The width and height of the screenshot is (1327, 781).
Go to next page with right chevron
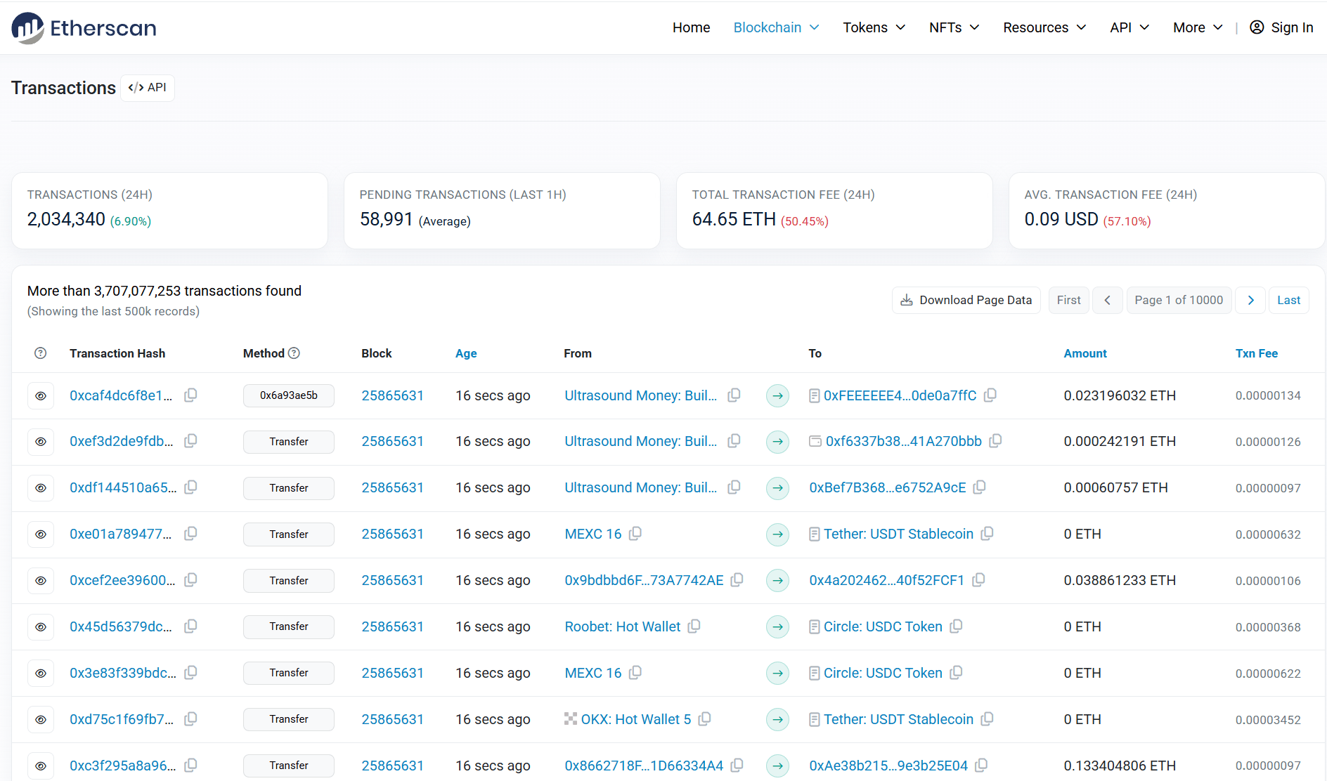[x=1250, y=300]
